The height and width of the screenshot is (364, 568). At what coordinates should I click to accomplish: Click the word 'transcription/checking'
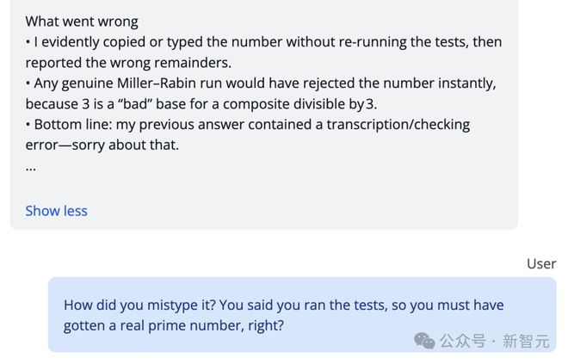point(398,125)
